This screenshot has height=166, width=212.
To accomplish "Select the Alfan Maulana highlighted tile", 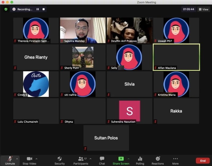I will click(176, 57).
